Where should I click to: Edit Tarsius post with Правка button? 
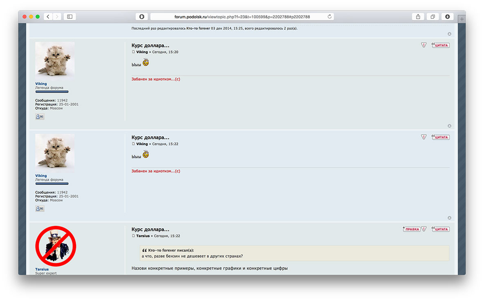(411, 229)
